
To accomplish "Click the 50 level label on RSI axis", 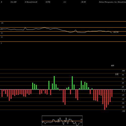I will (x=2, y=33).
